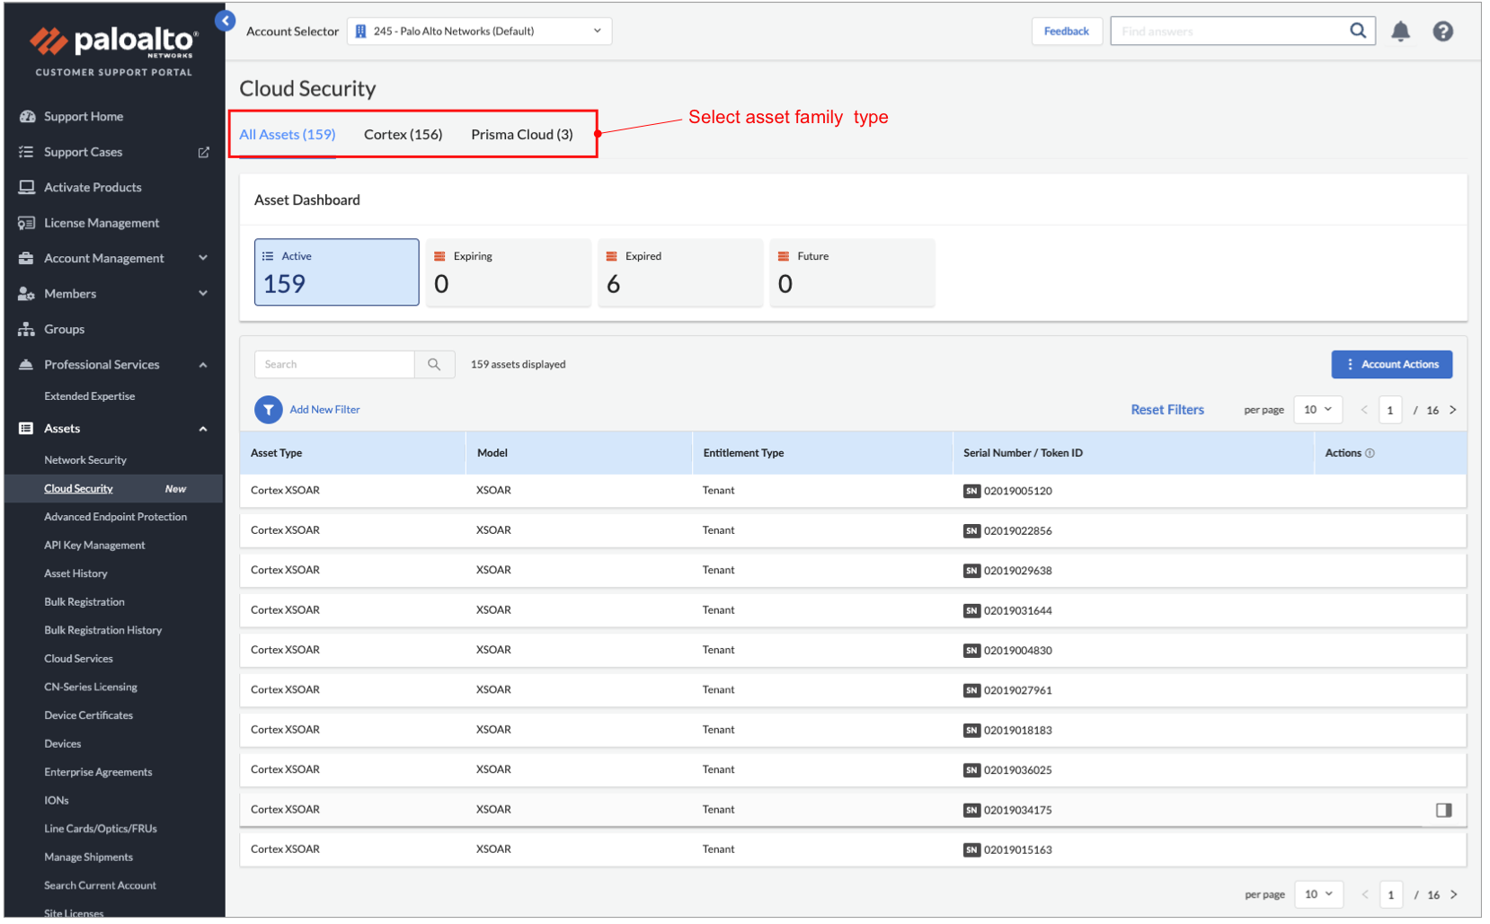Click the funnel Add New Filter icon
This screenshot has height=924, width=1490.
coord(268,410)
